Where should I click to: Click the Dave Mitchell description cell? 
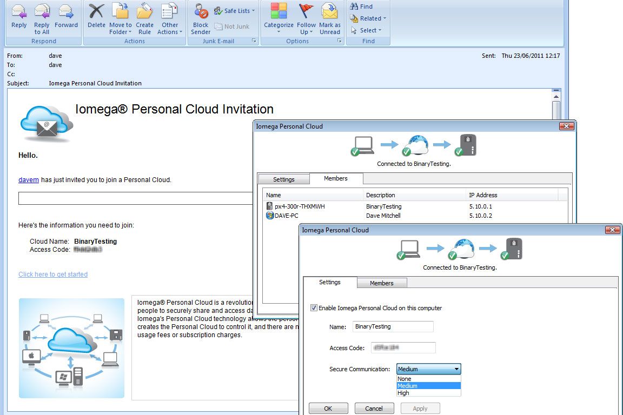click(x=383, y=216)
